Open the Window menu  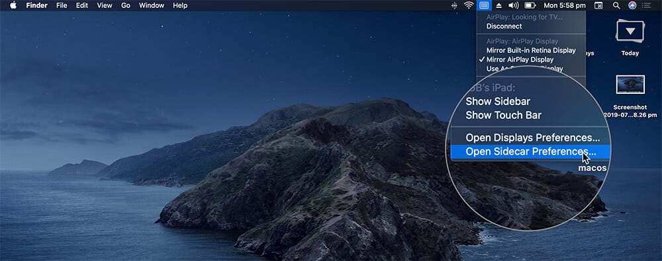pyautogui.click(x=152, y=5)
